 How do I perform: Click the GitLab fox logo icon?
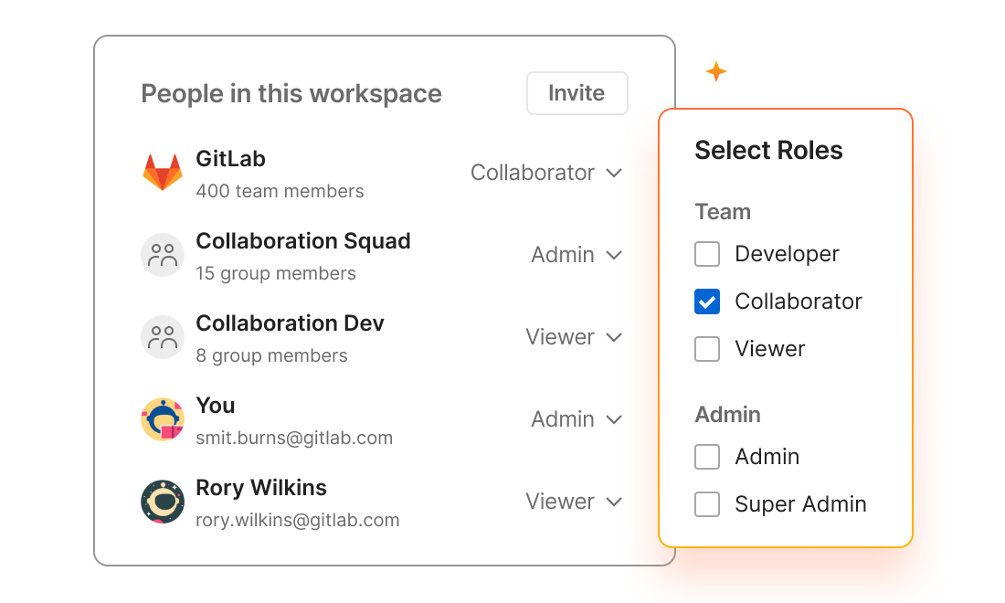point(163,173)
